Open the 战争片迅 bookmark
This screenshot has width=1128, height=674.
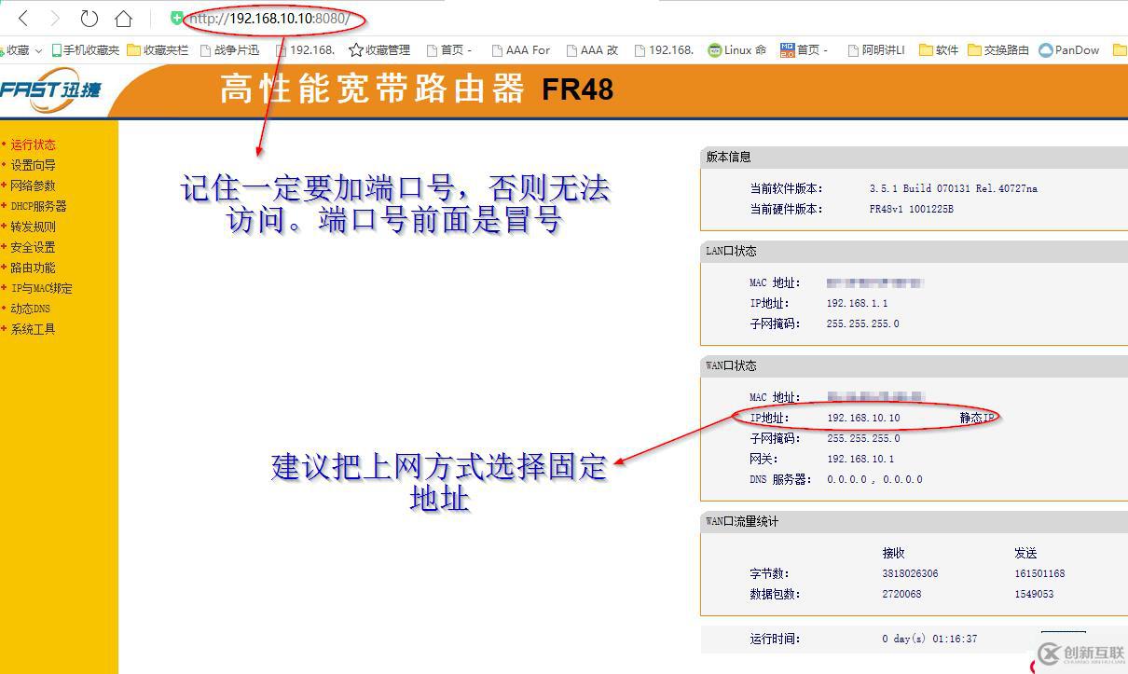pyautogui.click(x=228, y=50)
